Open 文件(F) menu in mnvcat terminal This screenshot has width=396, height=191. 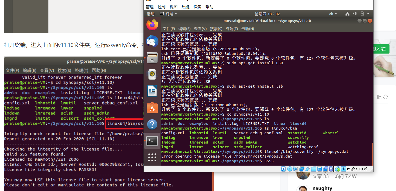(169, 29)
